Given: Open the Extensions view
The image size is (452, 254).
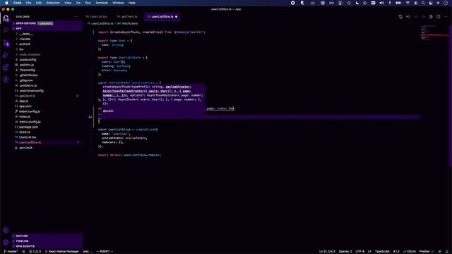Looking at the screenshot, I should click(6, 67).
